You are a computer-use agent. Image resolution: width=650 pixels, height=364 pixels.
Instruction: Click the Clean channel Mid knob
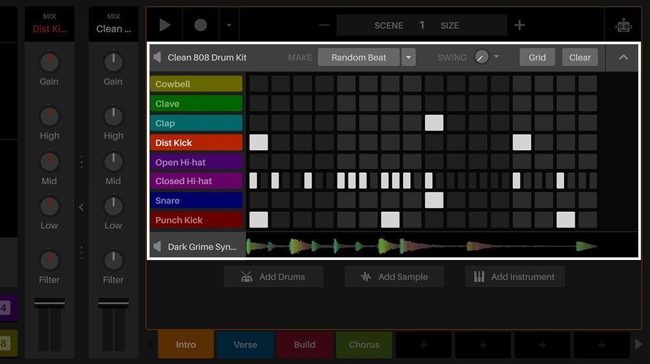click(x=113, y=161)
